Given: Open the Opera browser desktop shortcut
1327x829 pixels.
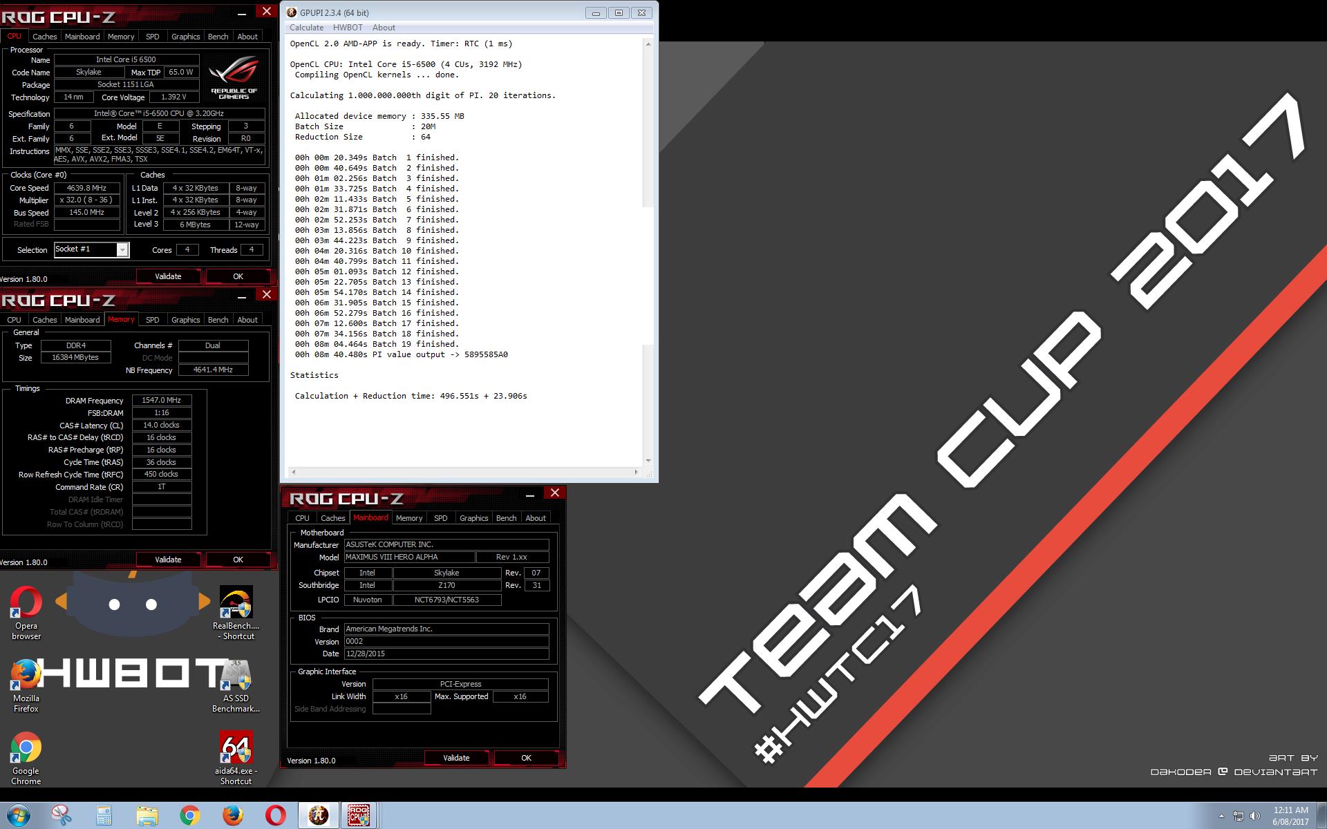Looking at the screenshot, I should (x=26, y=613).
